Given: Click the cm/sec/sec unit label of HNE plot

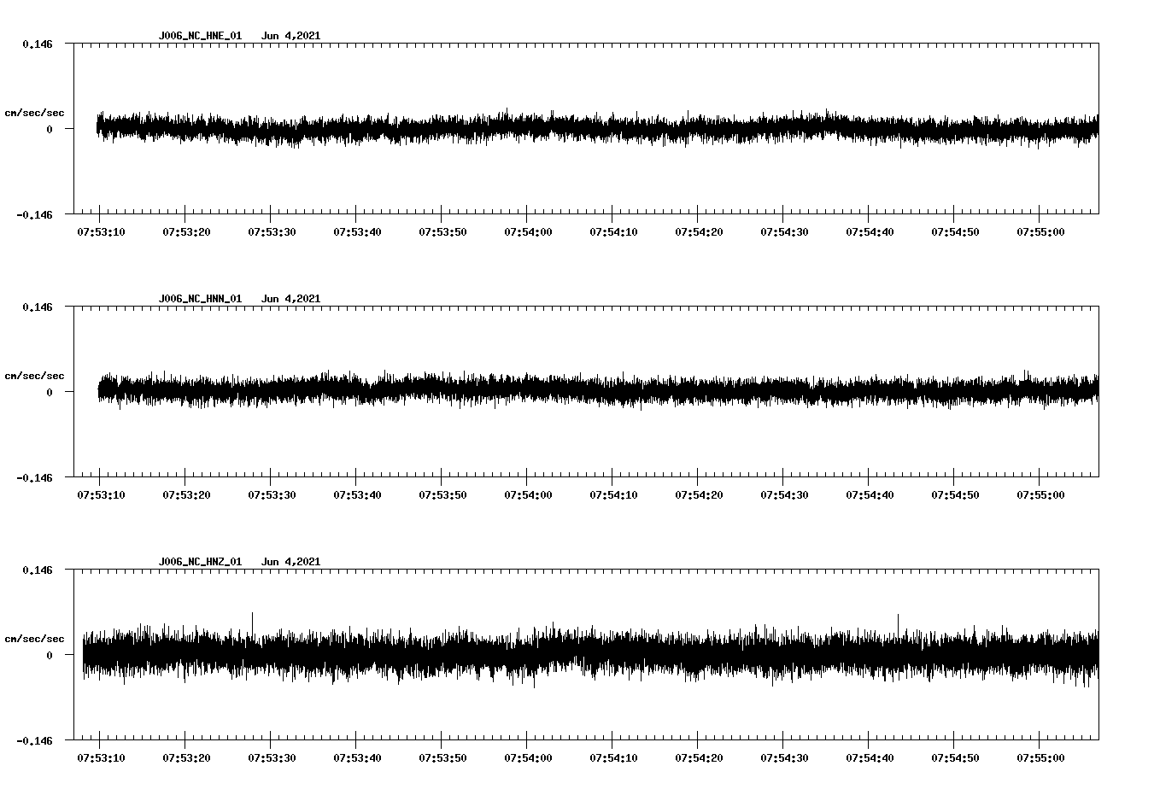Looking at the screenshot, I should click(x=34, y=113).
